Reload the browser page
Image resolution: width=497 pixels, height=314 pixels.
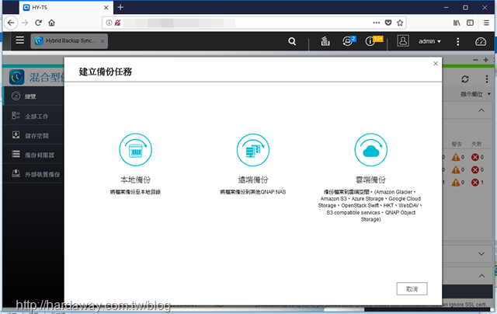(x=38, y=23)
